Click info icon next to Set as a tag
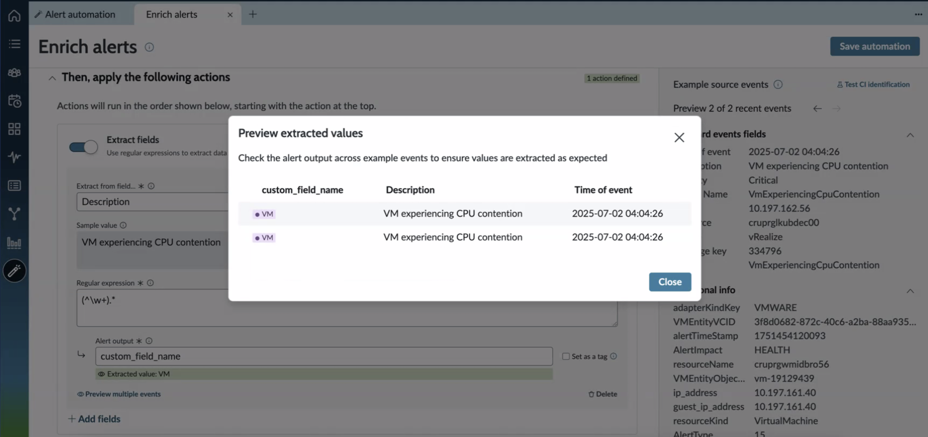The height and width of the screenshot is (437, 928). click(613, 356)
